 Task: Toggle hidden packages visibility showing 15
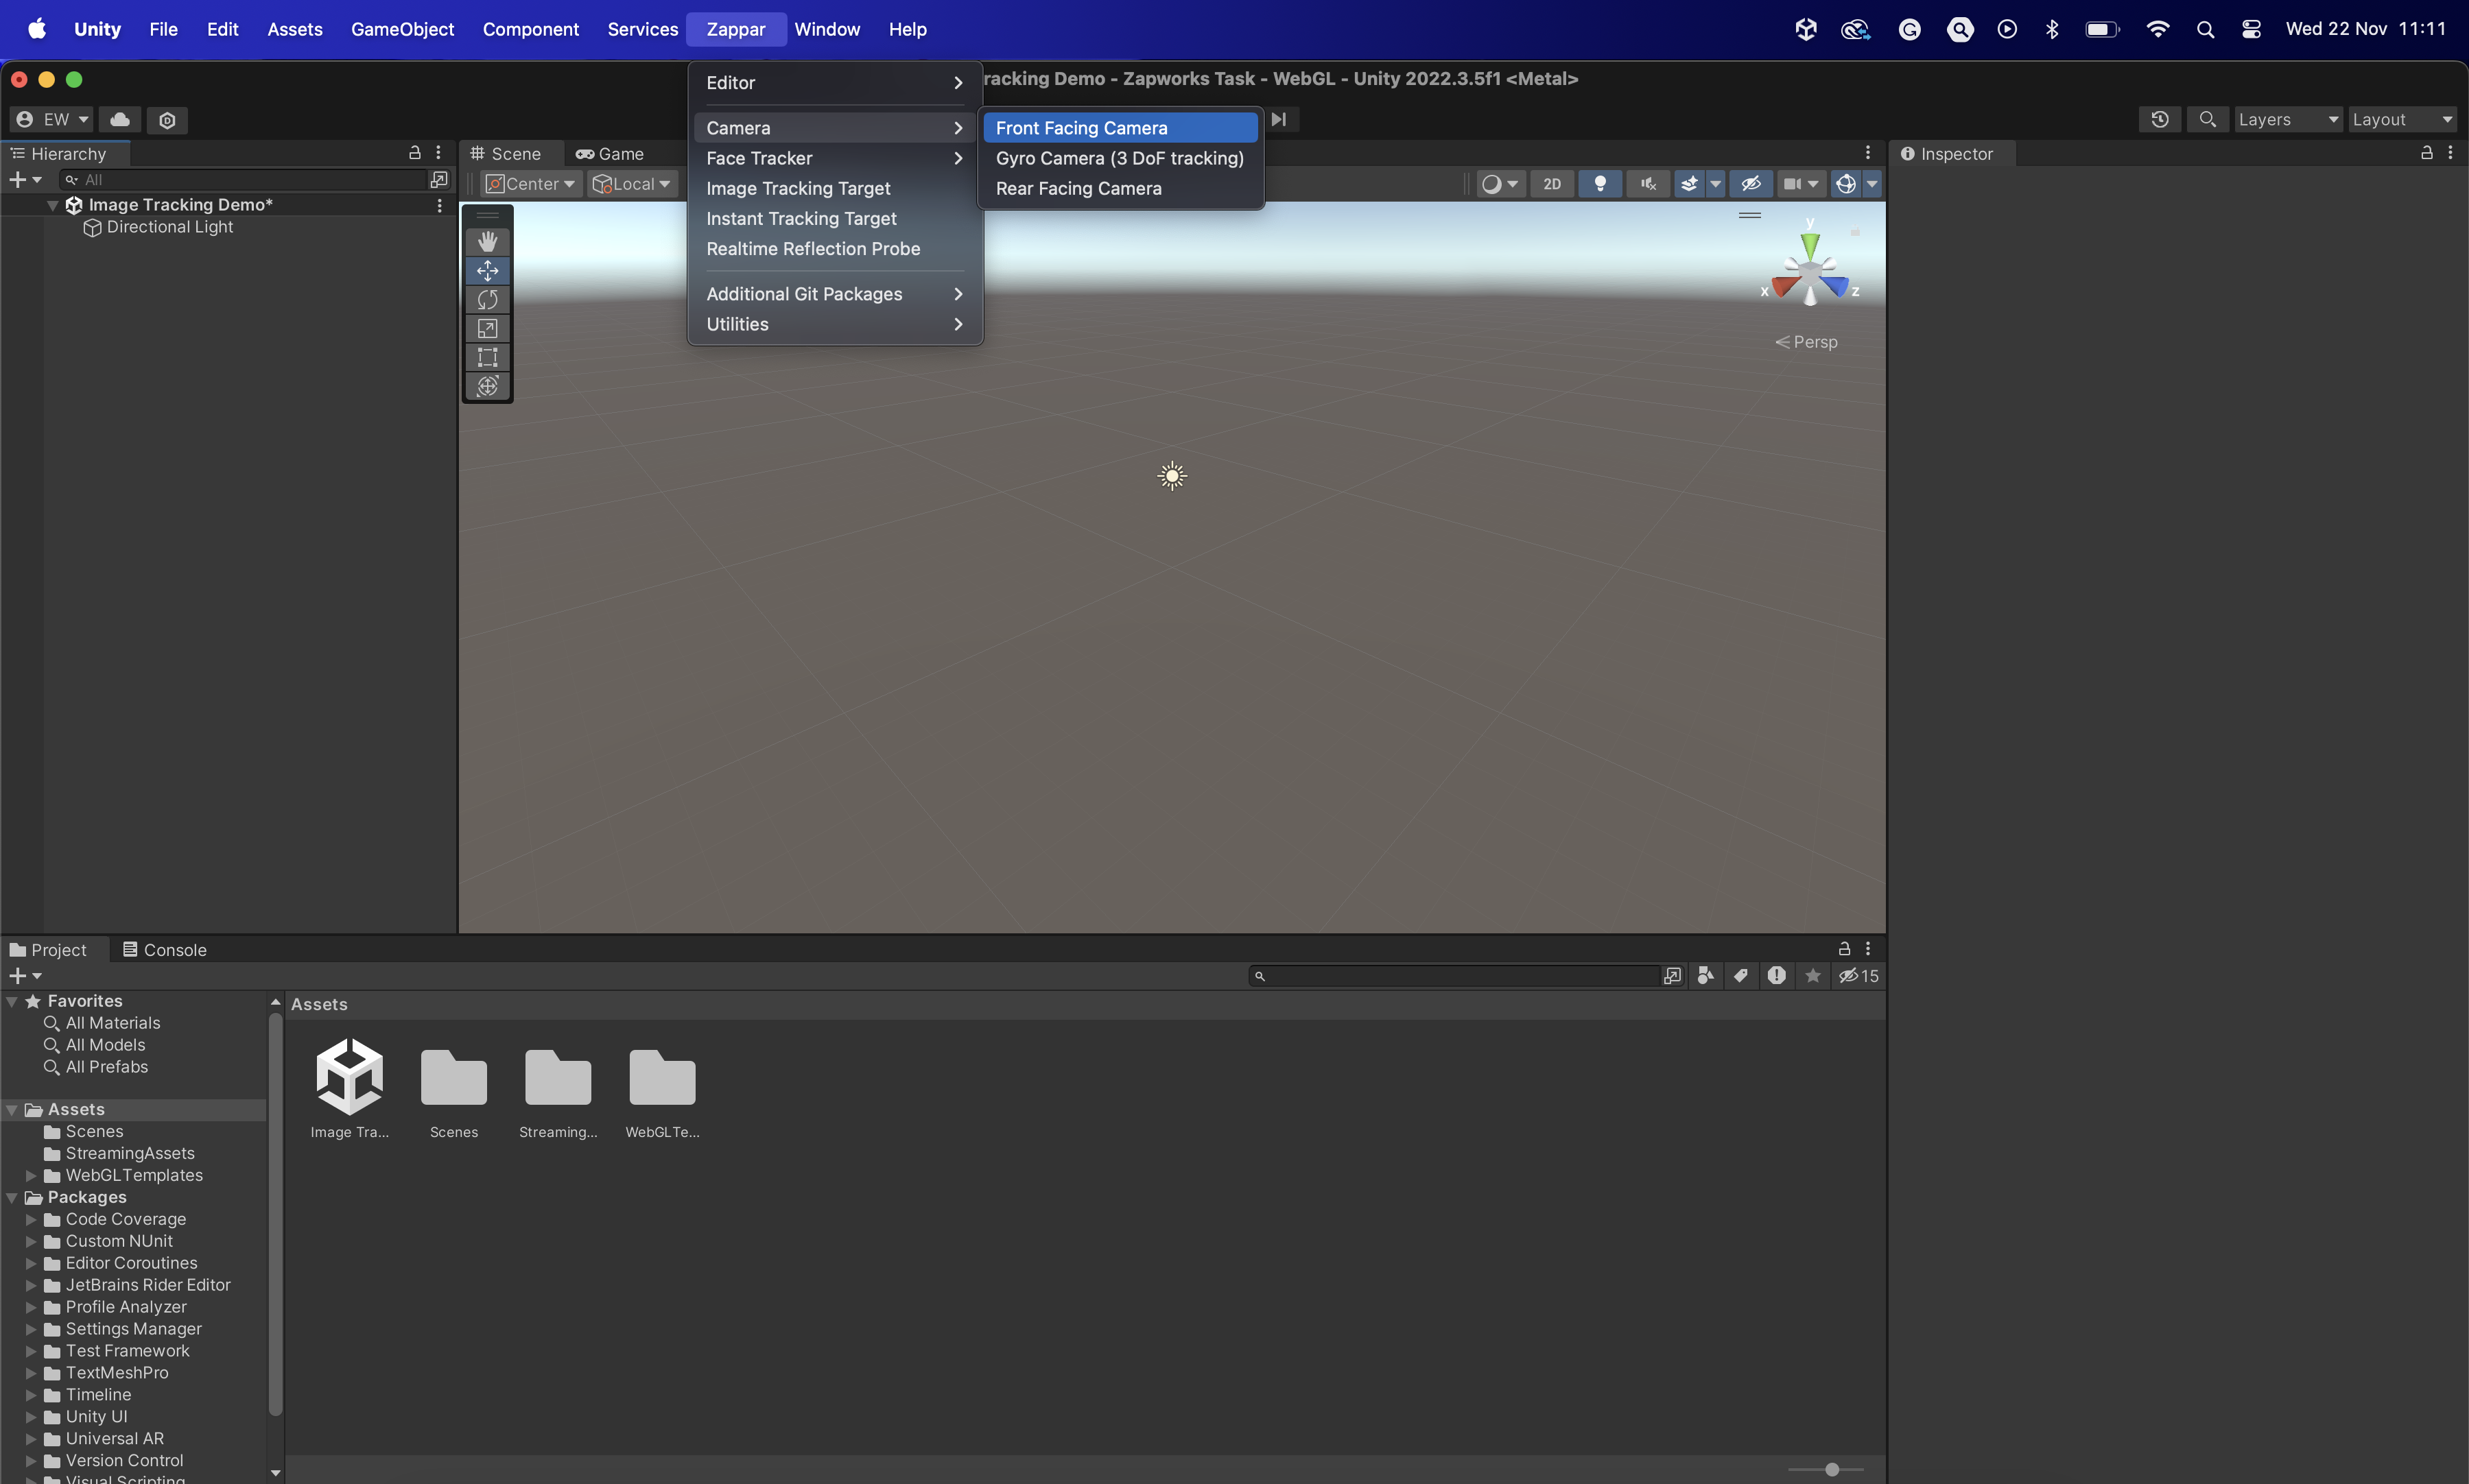(x=1858, y=975)
